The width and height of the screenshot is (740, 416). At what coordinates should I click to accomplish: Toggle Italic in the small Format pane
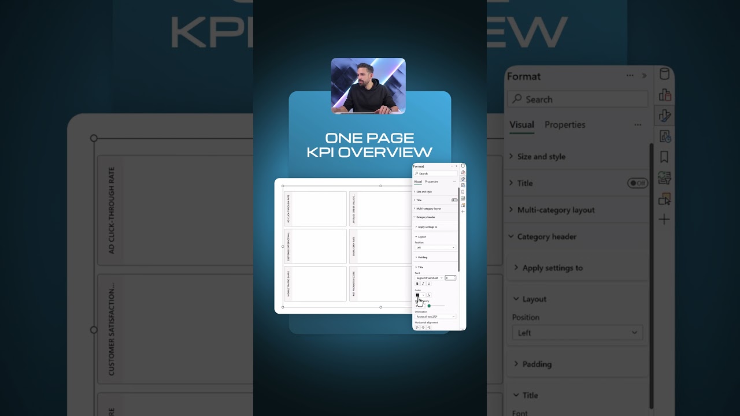point(423,284)
